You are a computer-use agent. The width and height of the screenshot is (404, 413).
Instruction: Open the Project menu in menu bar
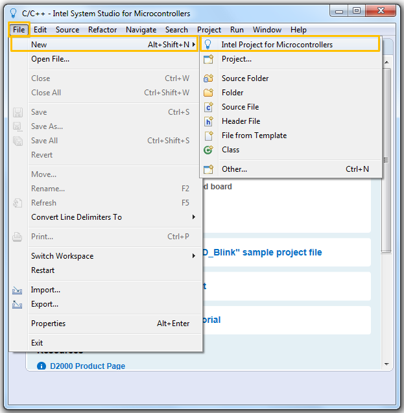pyautogui.click(x=209, y=30)
